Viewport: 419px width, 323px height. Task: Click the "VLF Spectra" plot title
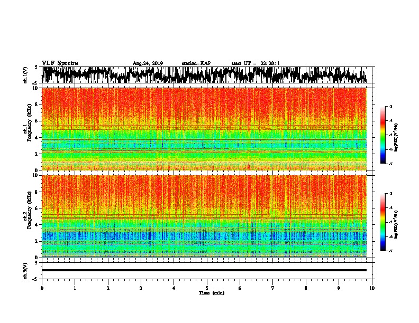pos(60,63)
